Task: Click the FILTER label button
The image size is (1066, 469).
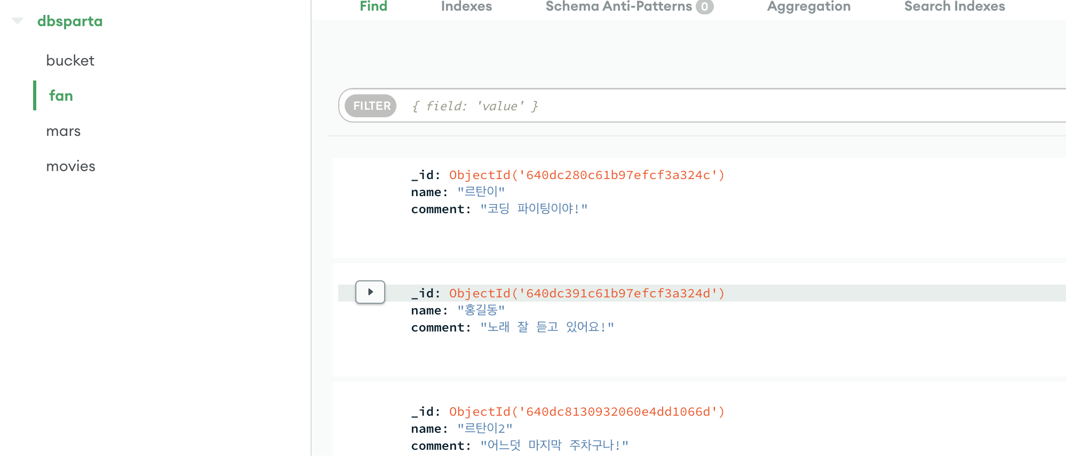Action: pos(371,106)
